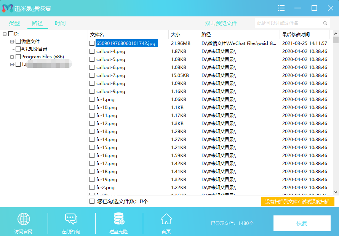Minimize the data recovery window
Image resolution: width=339 pixels, height=236 pixels.
pyautogui.click(x=298, y=8)
